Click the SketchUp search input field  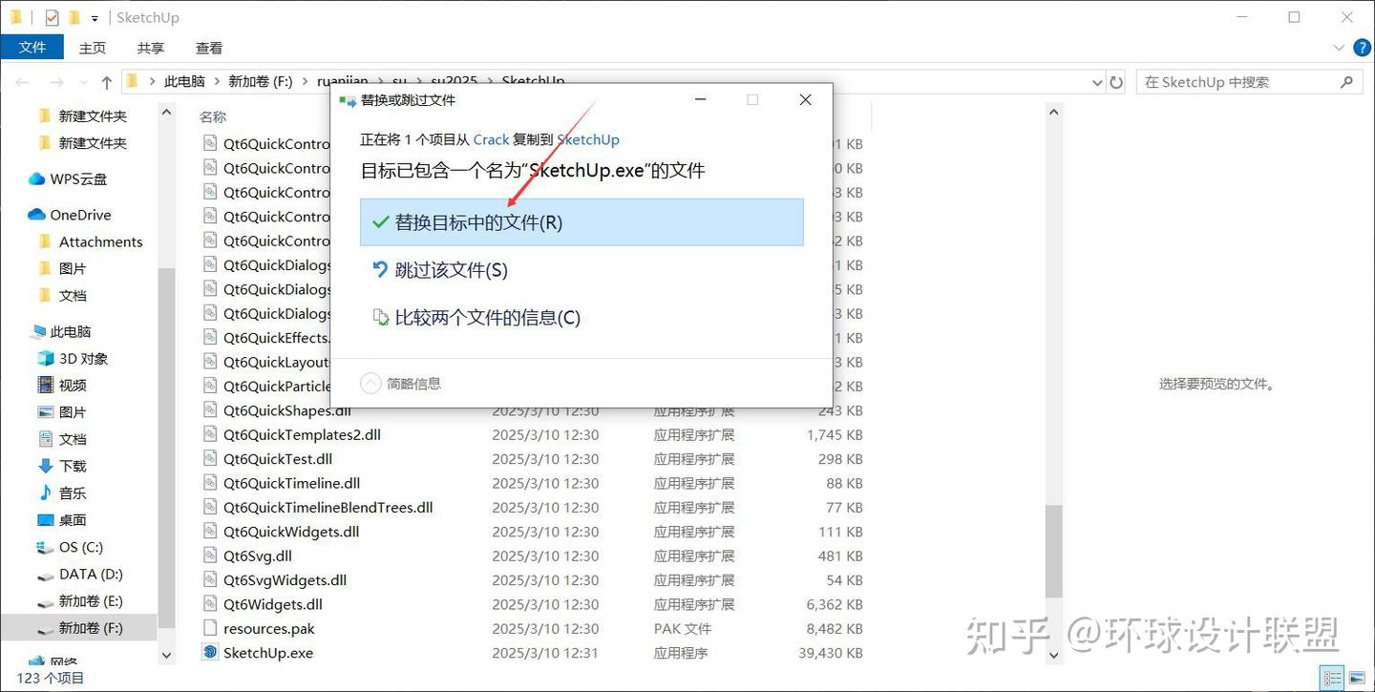[1241, 82]
